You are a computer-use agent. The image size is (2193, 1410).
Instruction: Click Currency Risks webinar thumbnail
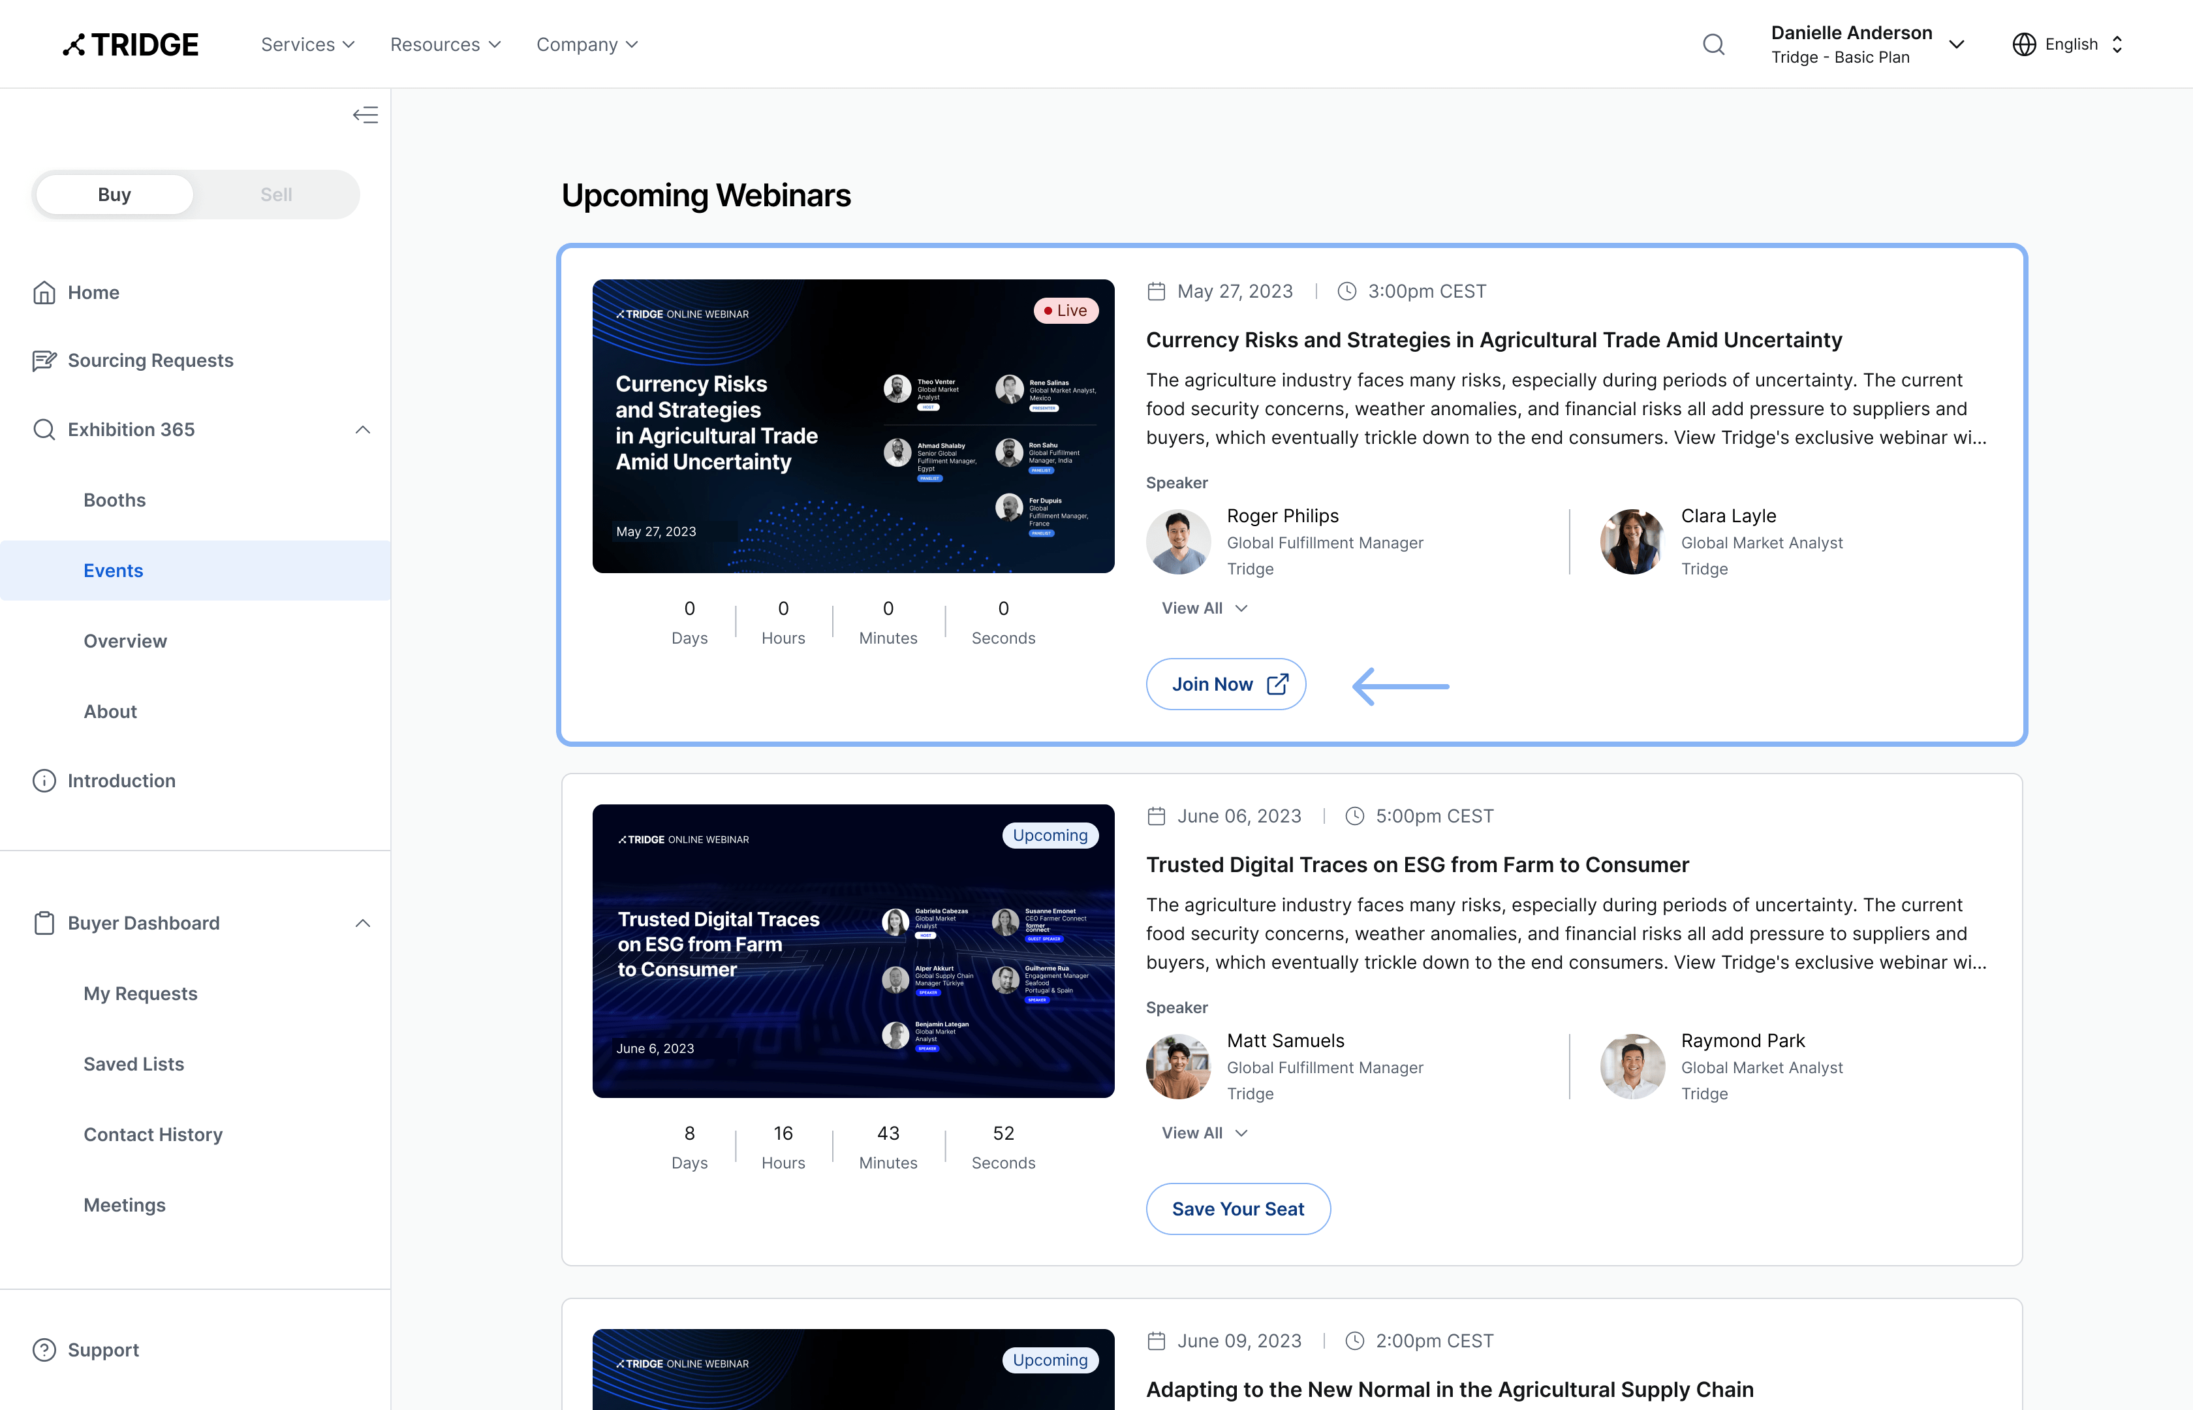(853, 426)
